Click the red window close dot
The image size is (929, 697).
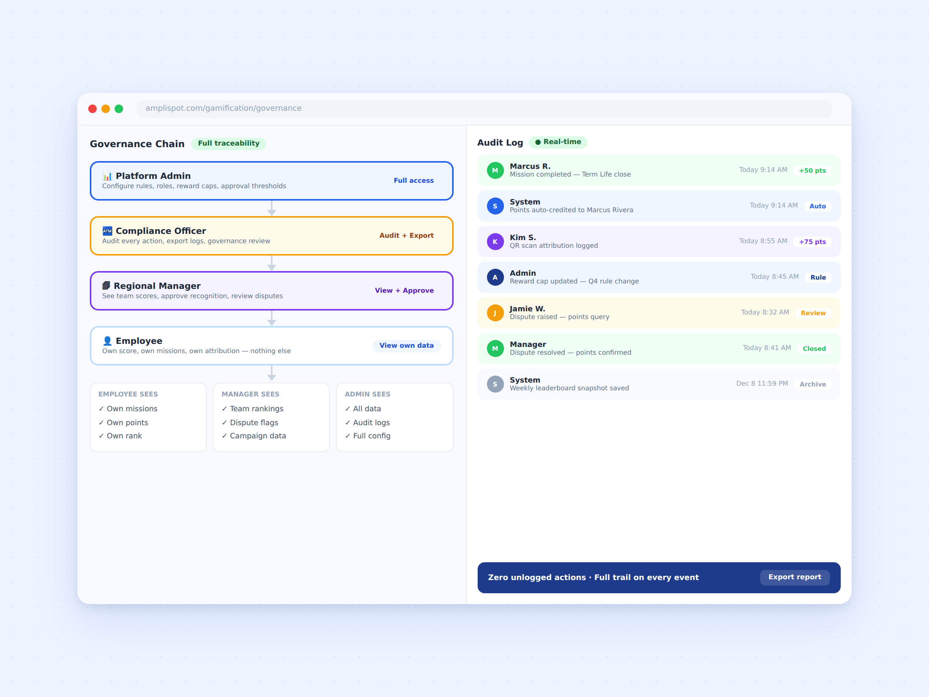coord(93,109)
